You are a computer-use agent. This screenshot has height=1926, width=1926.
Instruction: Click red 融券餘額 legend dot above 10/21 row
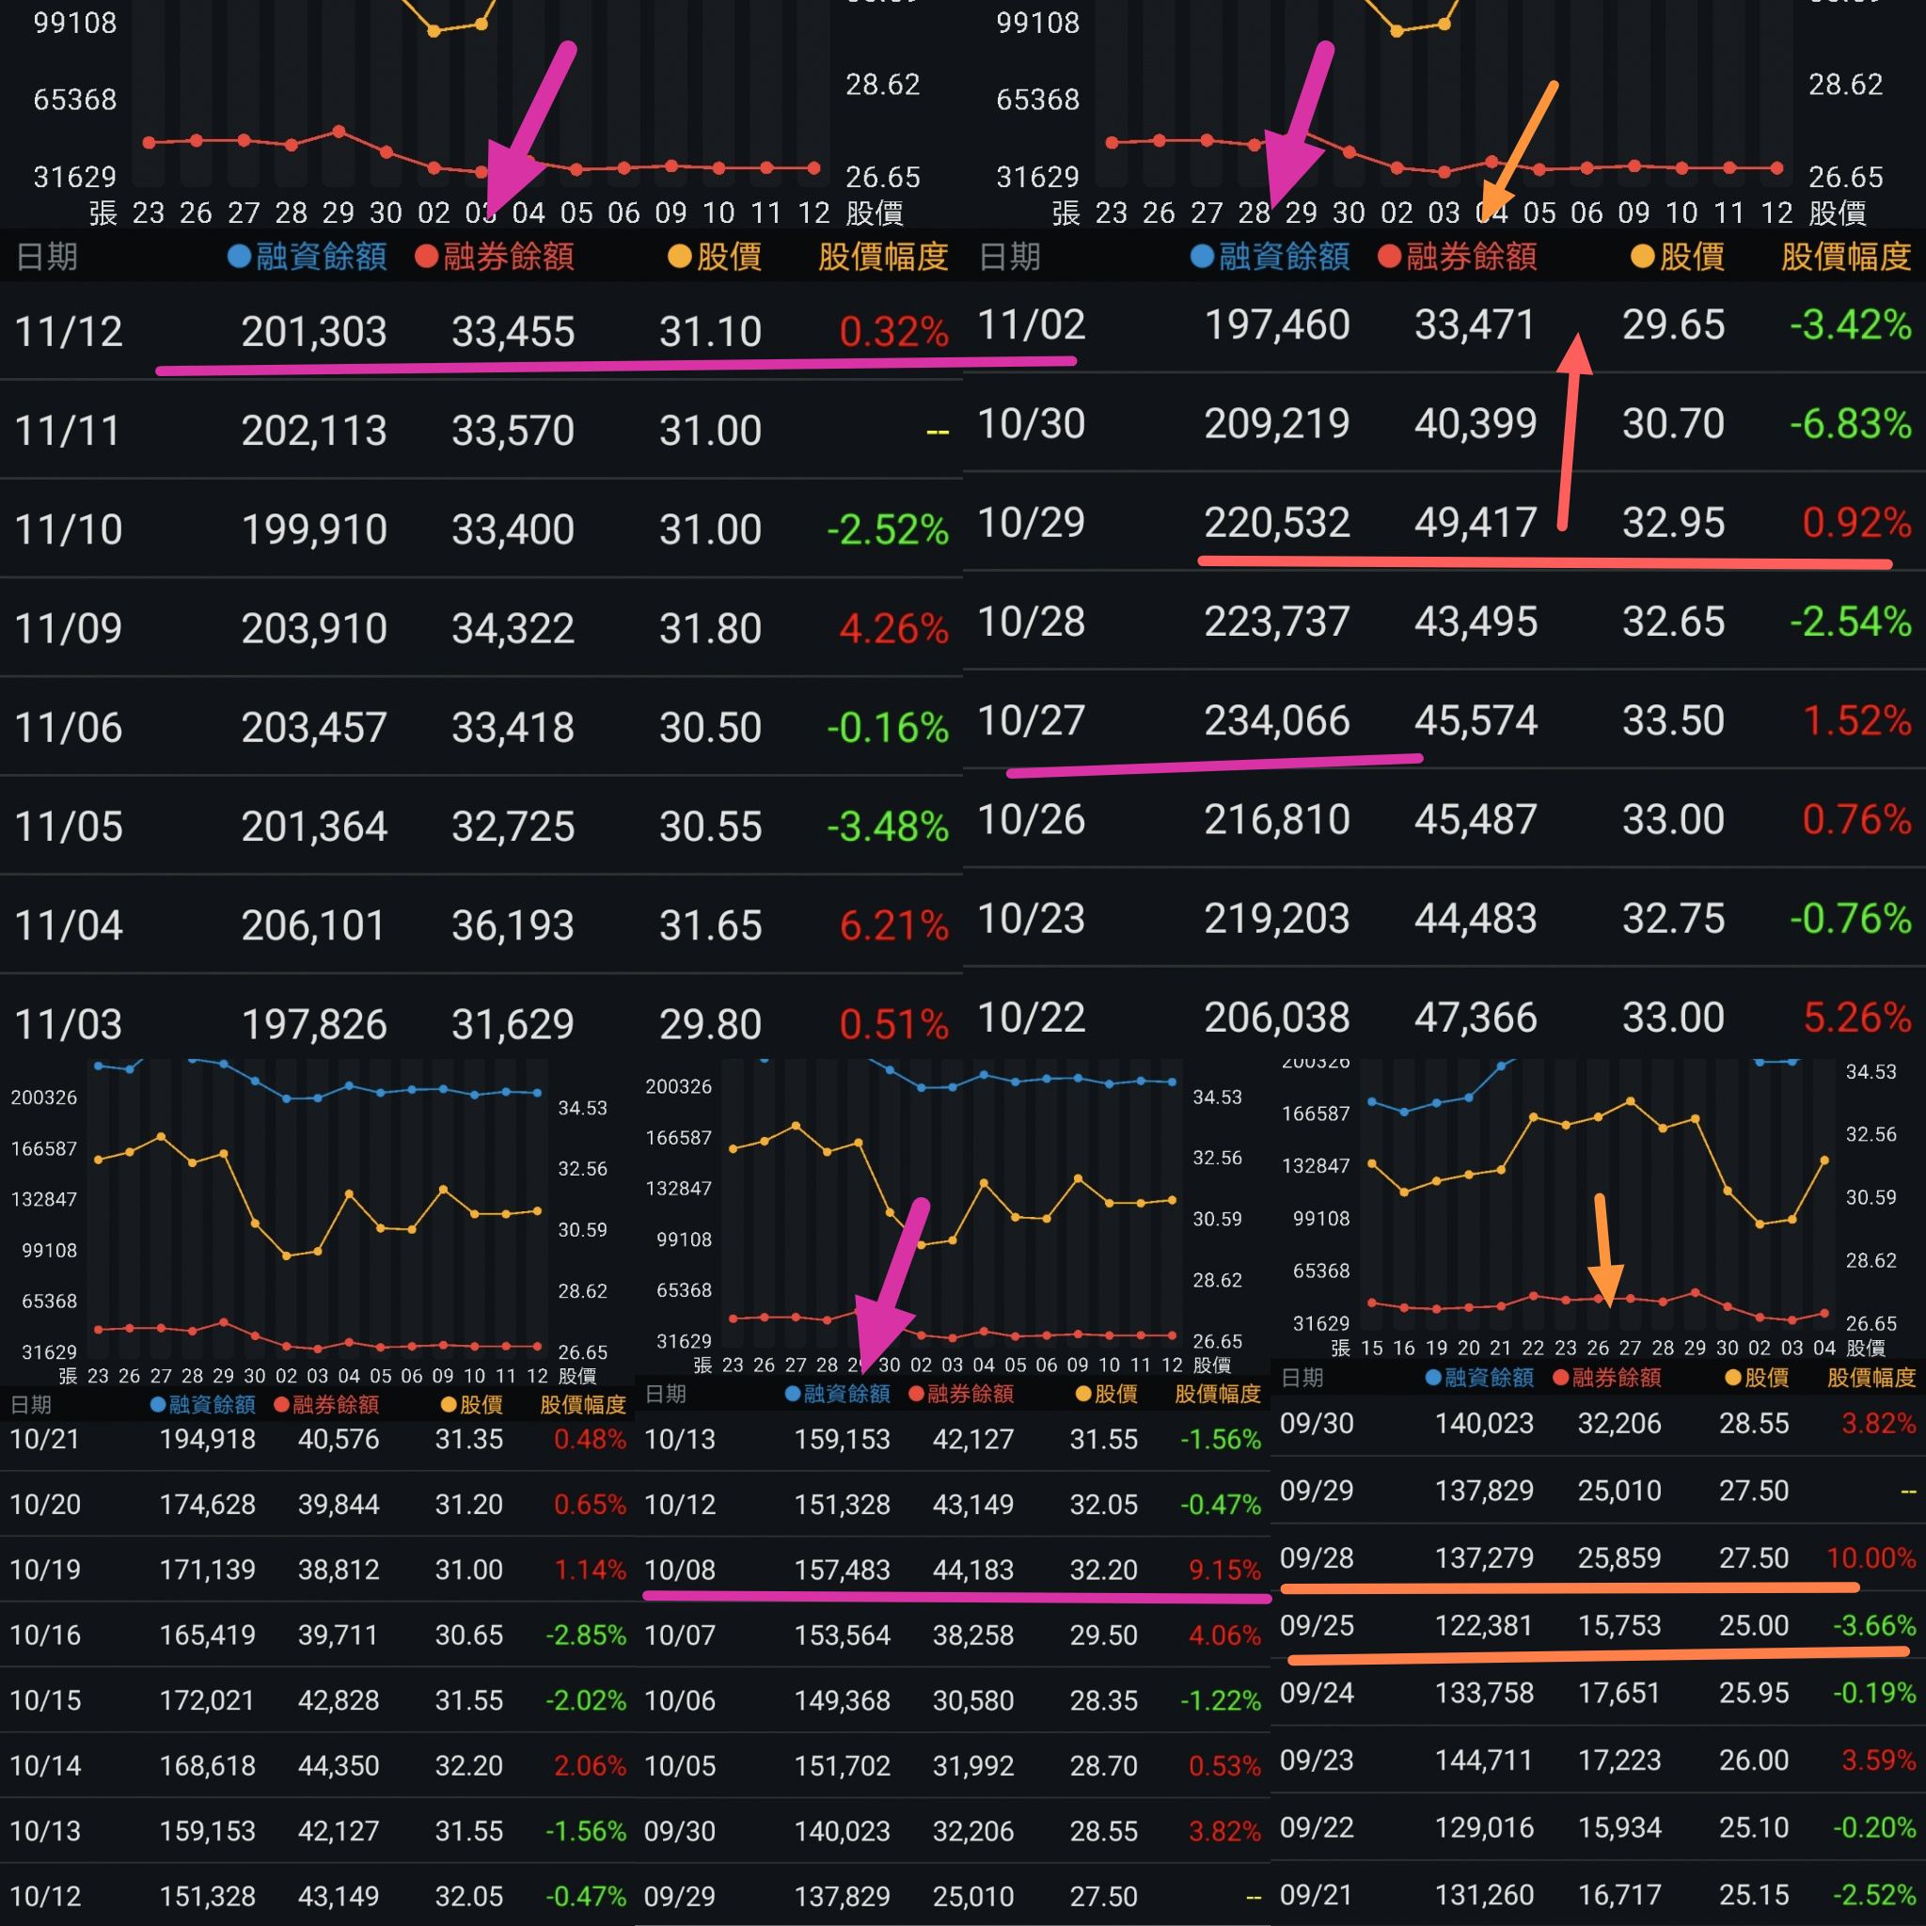point(281,1405)
